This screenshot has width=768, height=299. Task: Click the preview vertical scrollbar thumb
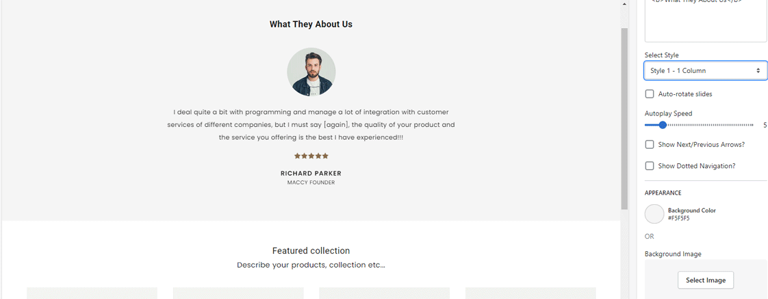pos(624,116)
